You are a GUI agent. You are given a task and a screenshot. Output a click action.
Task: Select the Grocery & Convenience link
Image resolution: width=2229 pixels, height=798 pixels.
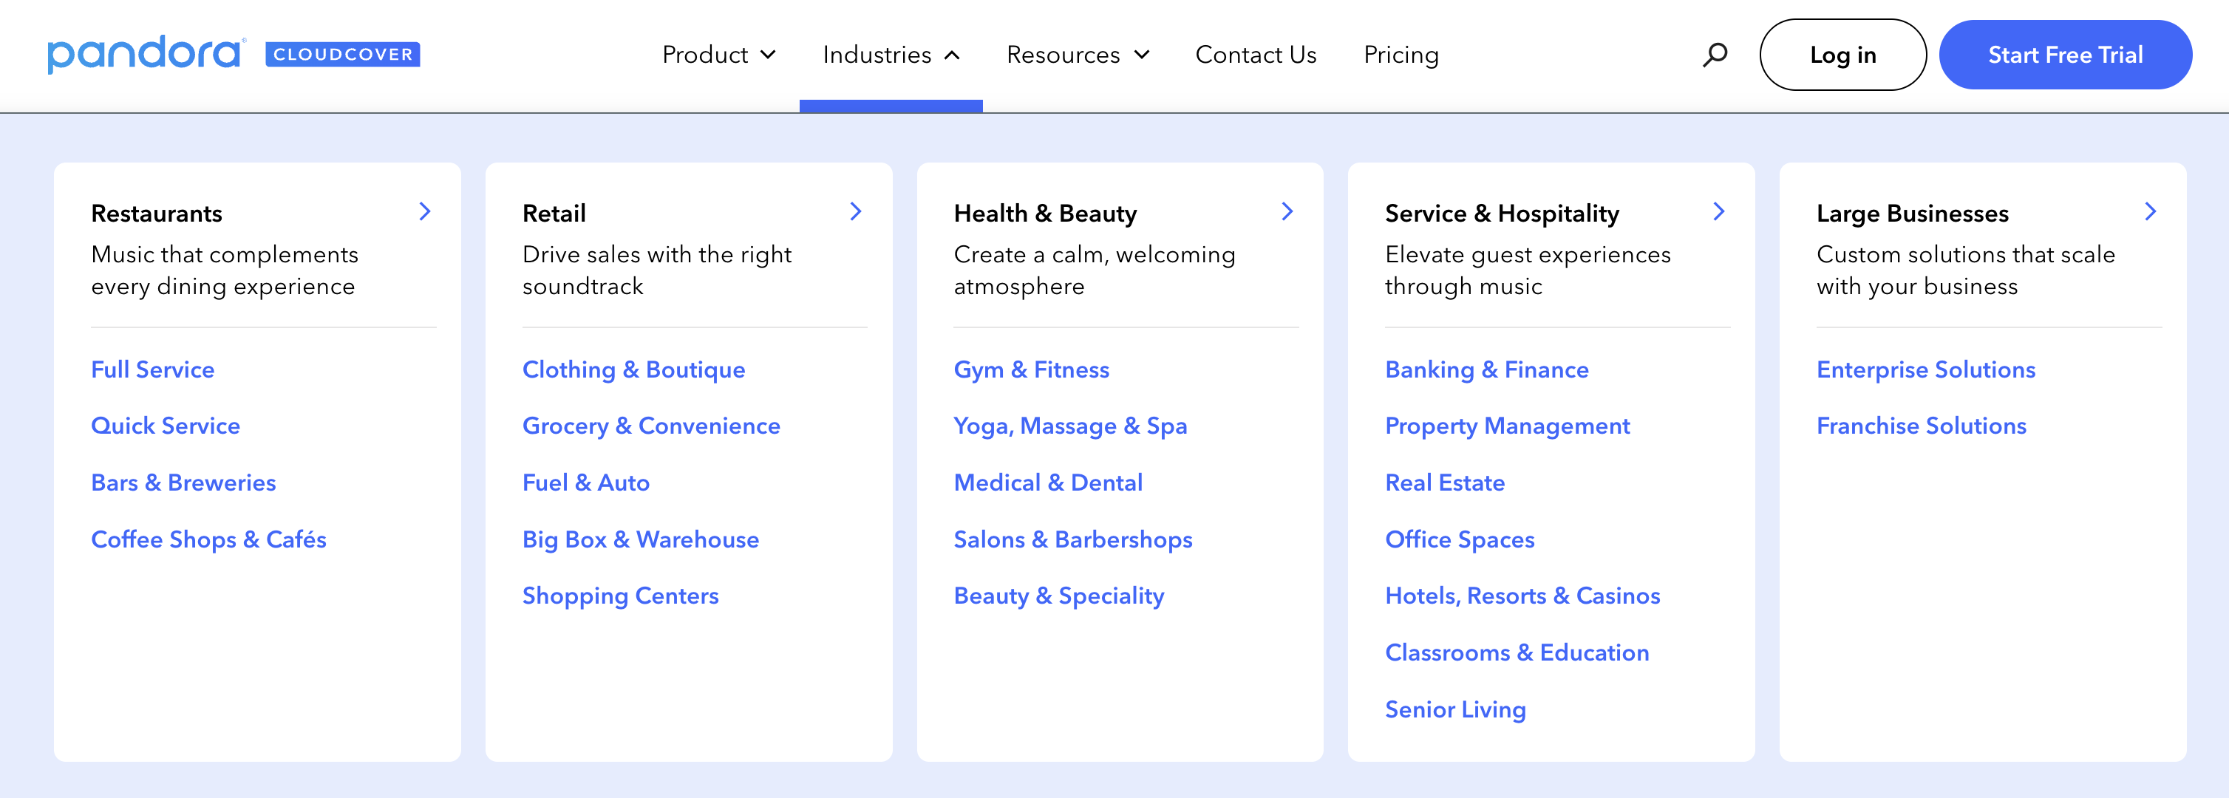click(650, 426)
